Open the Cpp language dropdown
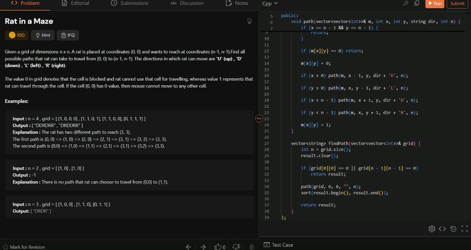This screenshot has height=250, width=471. pos(268,3)
